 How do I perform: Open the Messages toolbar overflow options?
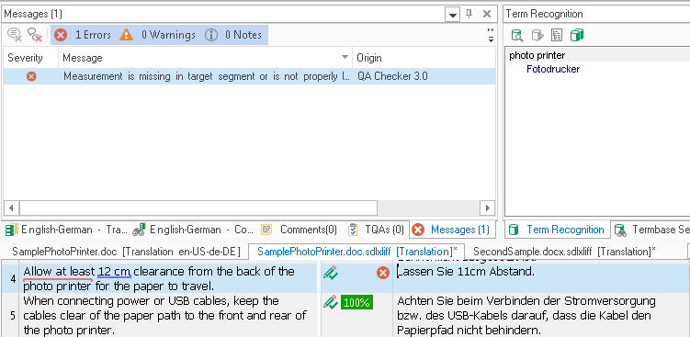coord(491,35)
